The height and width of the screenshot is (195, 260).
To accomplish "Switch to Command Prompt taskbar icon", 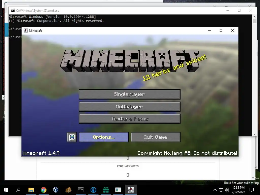I will (81, 190).
